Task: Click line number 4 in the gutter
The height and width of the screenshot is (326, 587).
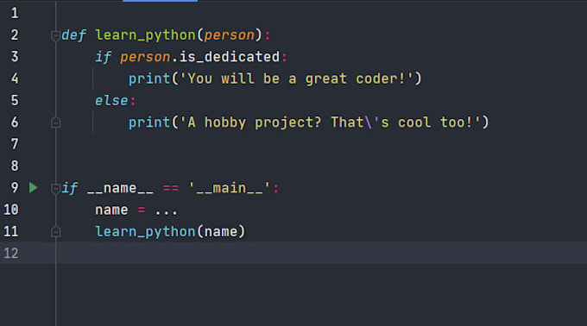Action: pos(15,78)
